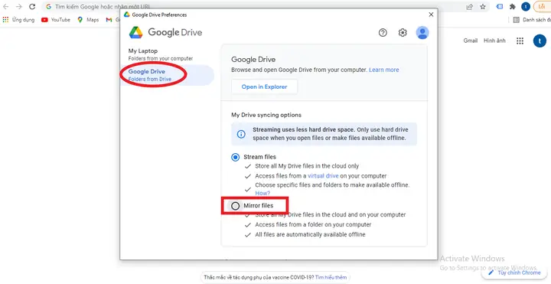Screen dimensions: 551x284
Task: Click the Lỗi error button in Chrome toolbar
Action: pos(543,7)
